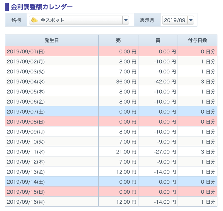Click 8.00 円 in the 09/02 row
The height and width of the screenshot is (211, 223).
pos(128,62)
